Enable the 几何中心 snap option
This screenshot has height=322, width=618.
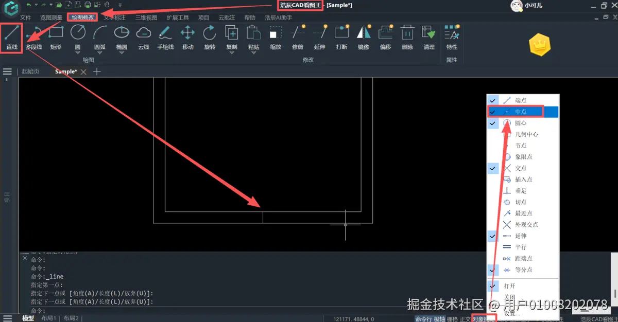pos(523,134)
